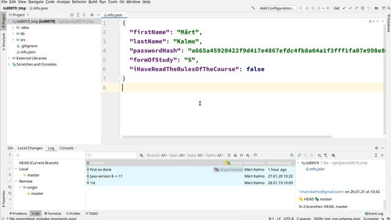
Task: Toggle the TODO tool window button
Action: pyautogui.click(x=92, y=213)
